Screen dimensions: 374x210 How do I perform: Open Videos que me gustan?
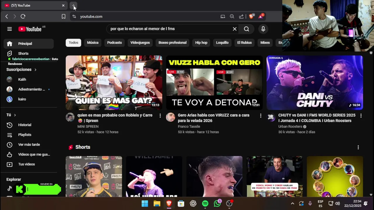[29, 155]
